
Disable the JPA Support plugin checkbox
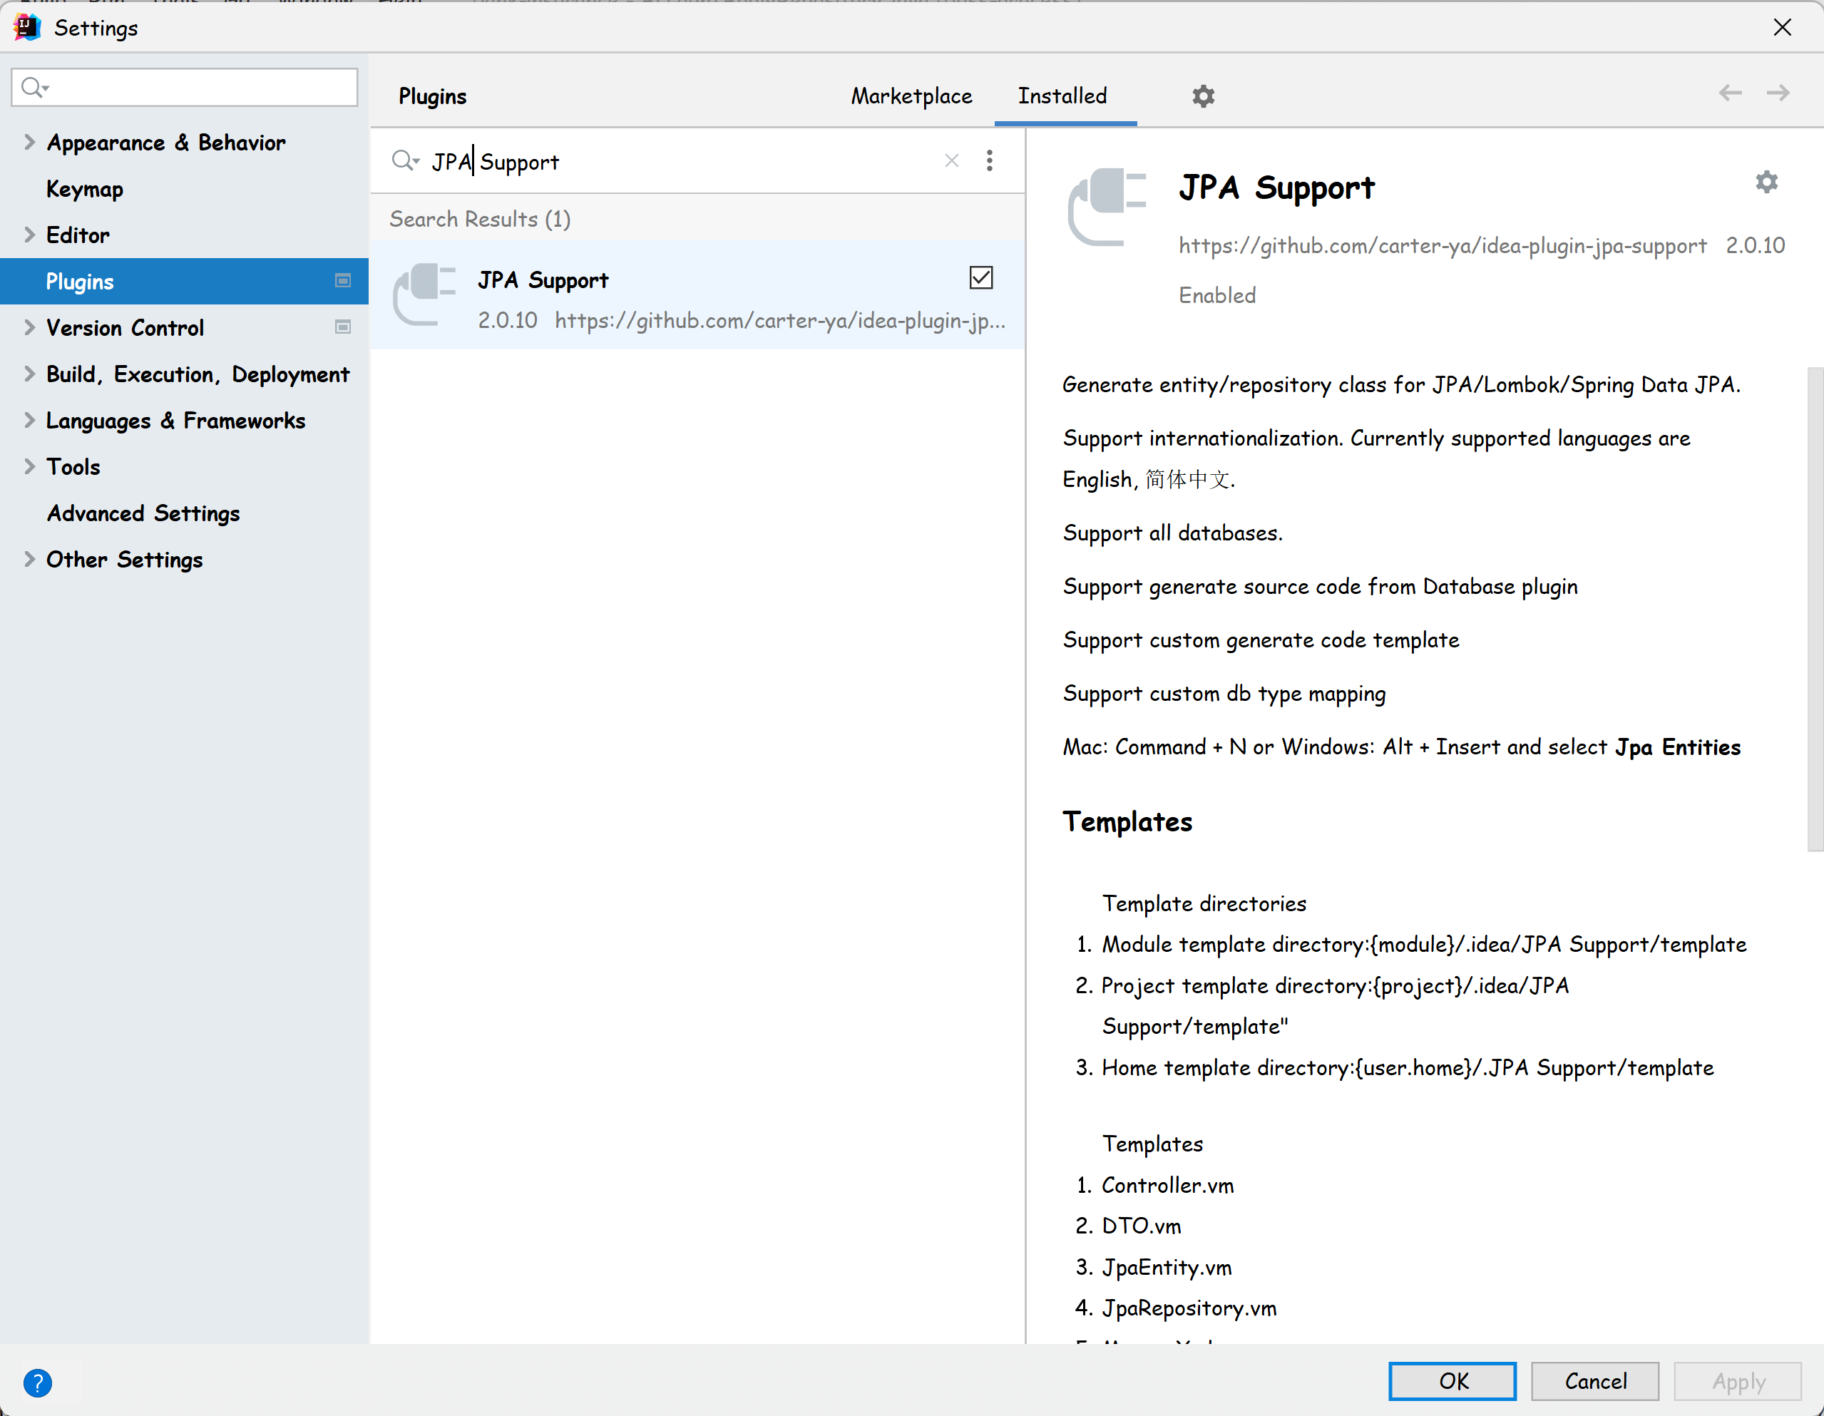click(980, 278)
